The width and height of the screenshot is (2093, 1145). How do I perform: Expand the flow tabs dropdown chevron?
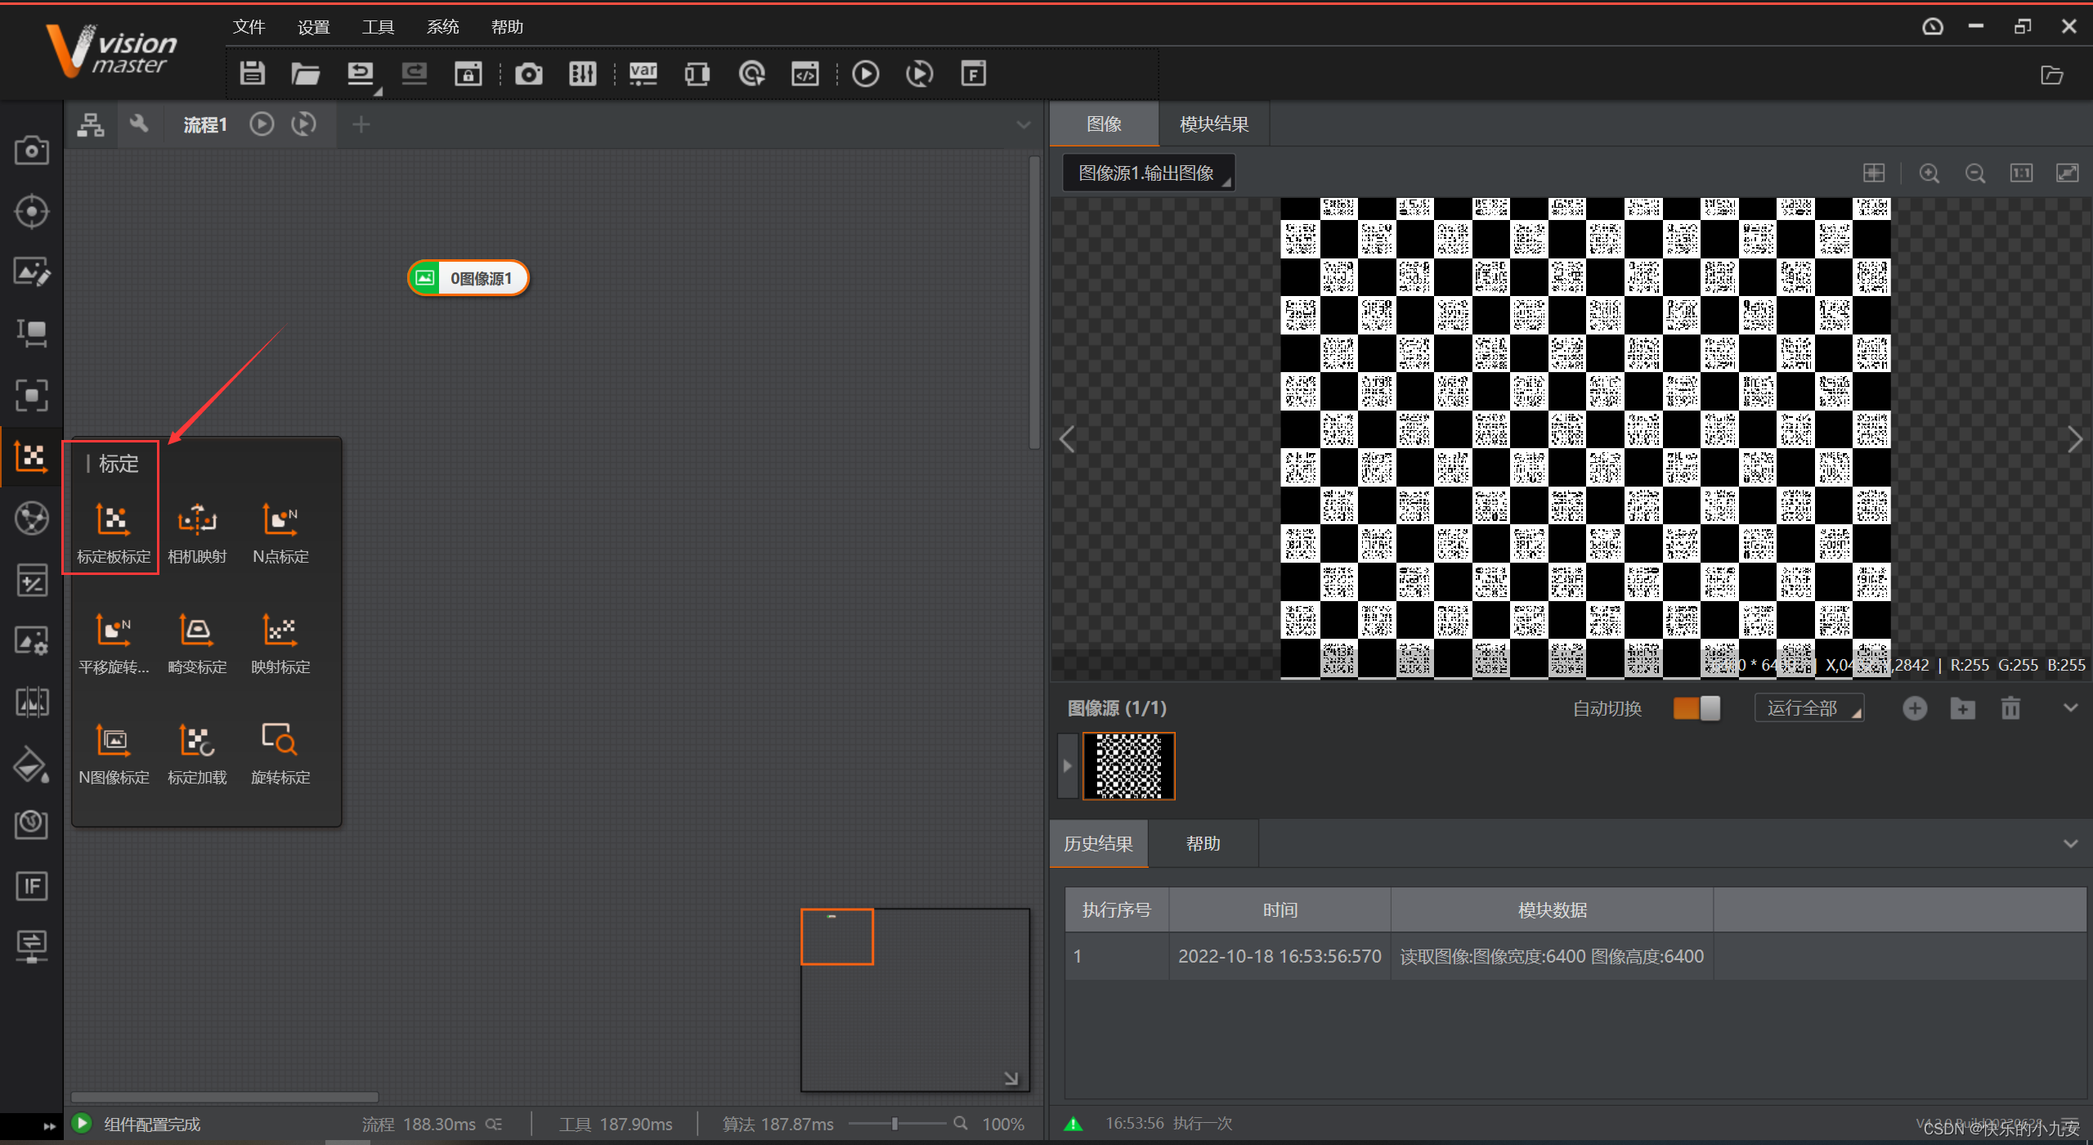(1023, 124)
